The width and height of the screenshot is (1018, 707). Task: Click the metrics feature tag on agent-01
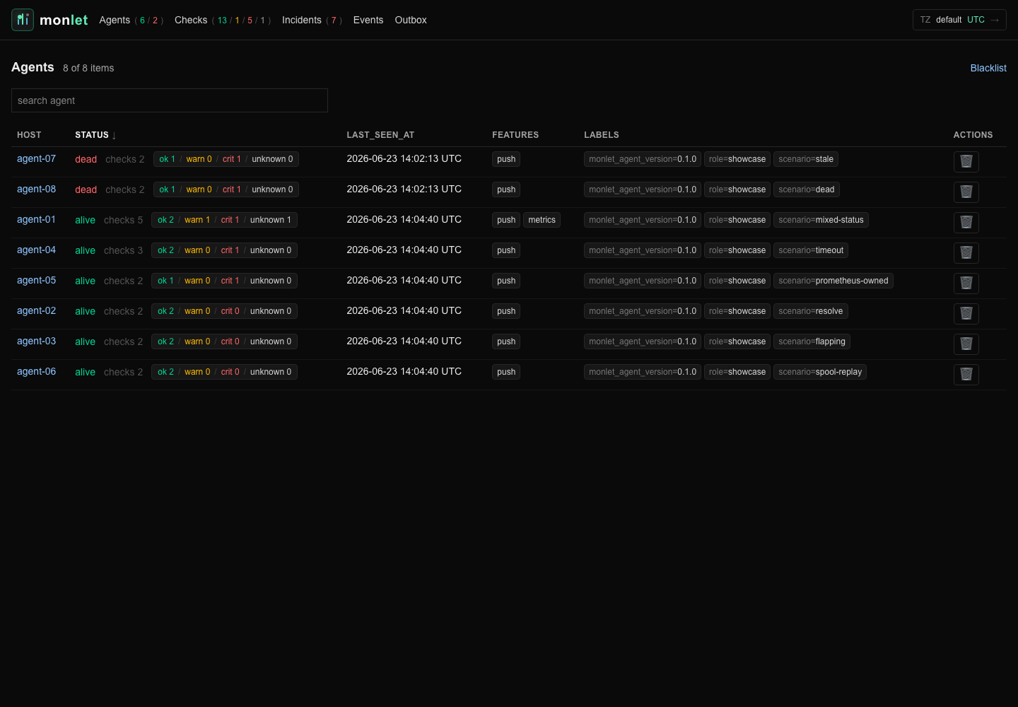tap(542, 220)
